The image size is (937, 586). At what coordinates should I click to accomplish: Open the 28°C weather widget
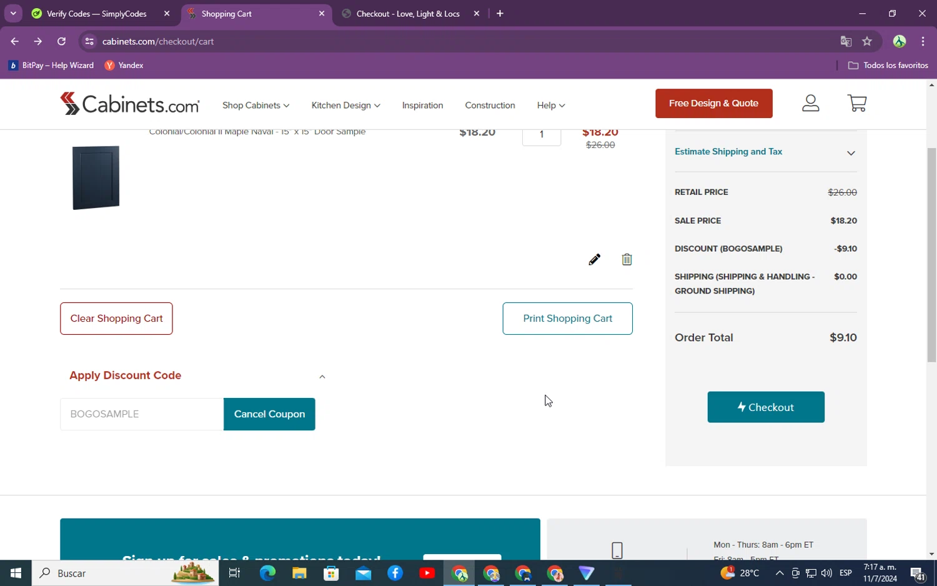(740, 573)
